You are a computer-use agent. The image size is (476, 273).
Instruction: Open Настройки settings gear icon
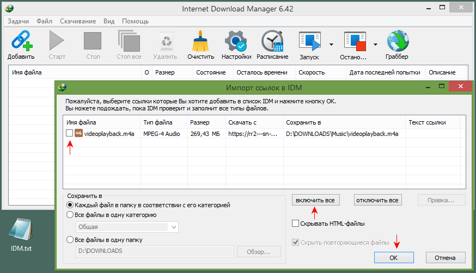(x=236, y=41)
